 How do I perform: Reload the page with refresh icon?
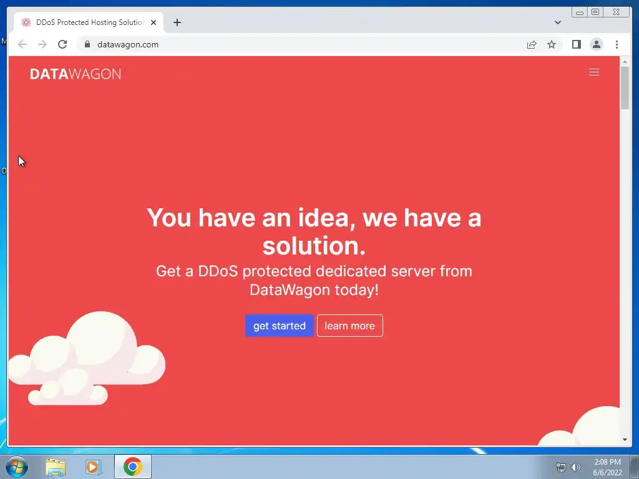pyautogui.click(x=62, y=44)
